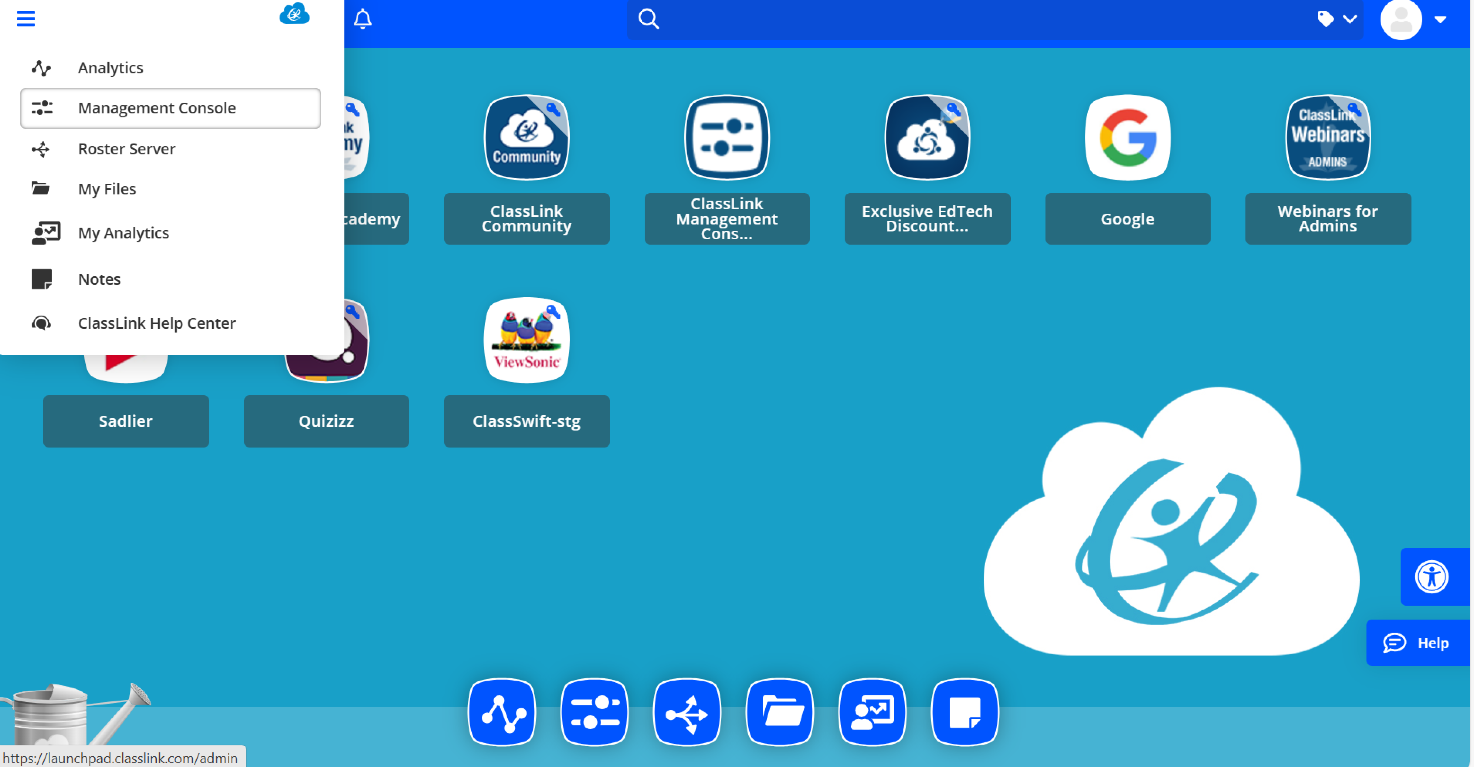Click the search magnifier icon
The image size is (1474, 767).
pyautogui.click(x=648, y=19)
